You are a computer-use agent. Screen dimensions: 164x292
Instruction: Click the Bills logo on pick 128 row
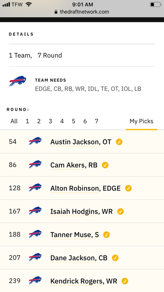pyautogui.click(x=35, y=187)
